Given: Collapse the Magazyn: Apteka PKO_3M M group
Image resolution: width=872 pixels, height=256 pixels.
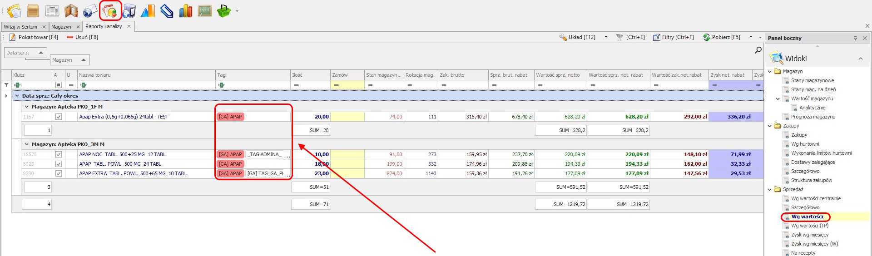Looking at the screenshot, I should [x=27, y=144].
